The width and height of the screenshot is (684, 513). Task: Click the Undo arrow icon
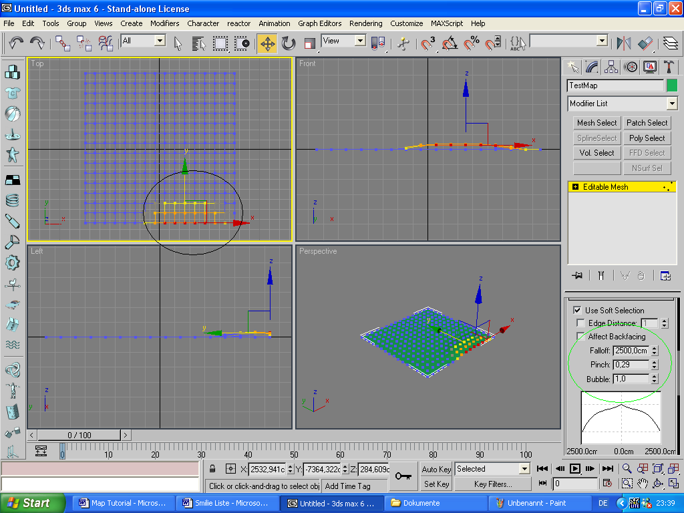click(16, 43)
